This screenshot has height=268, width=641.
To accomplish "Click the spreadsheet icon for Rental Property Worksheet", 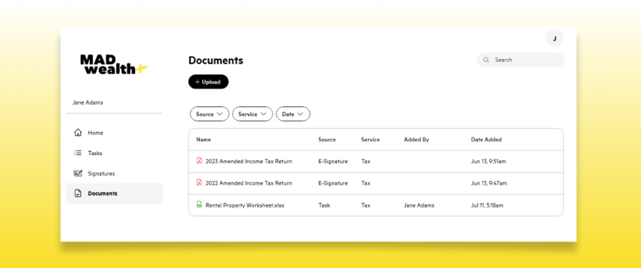I will (x=199, y=205).
